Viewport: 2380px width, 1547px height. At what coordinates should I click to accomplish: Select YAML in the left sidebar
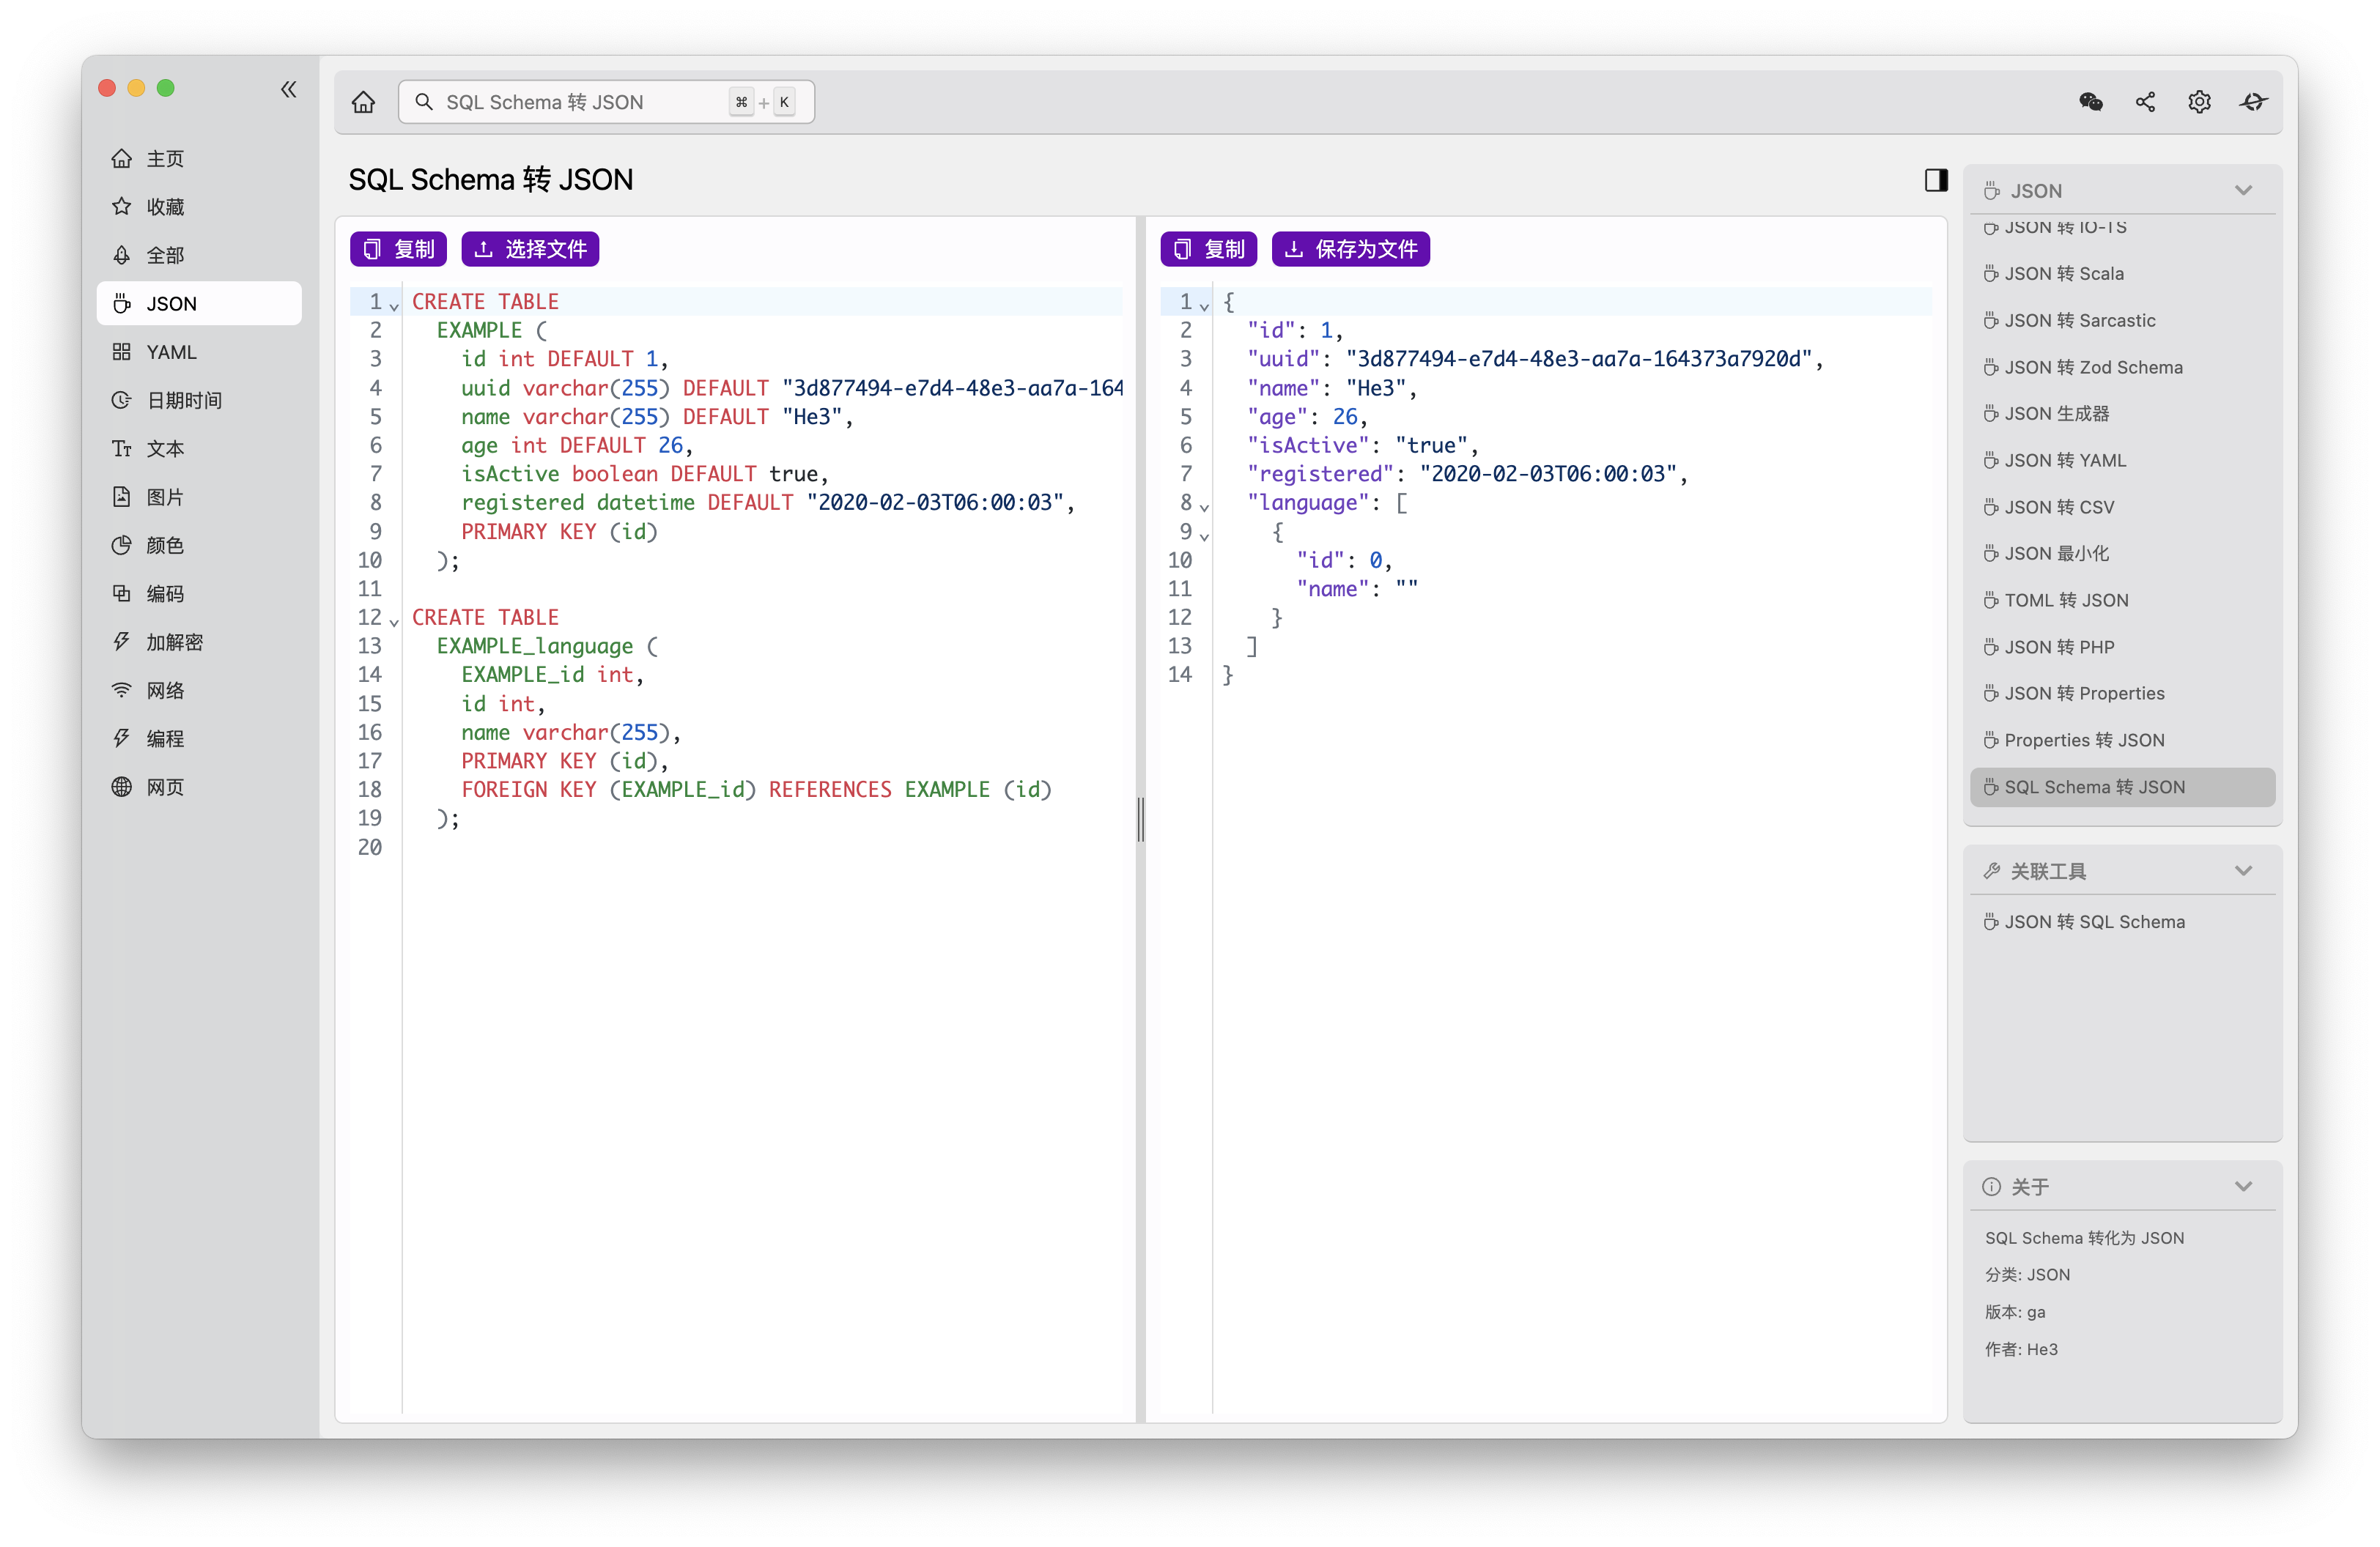tap(171, 352)
